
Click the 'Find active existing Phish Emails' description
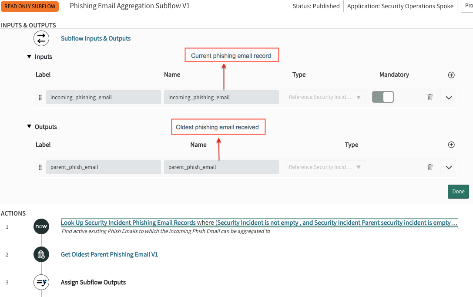(166, 231)
